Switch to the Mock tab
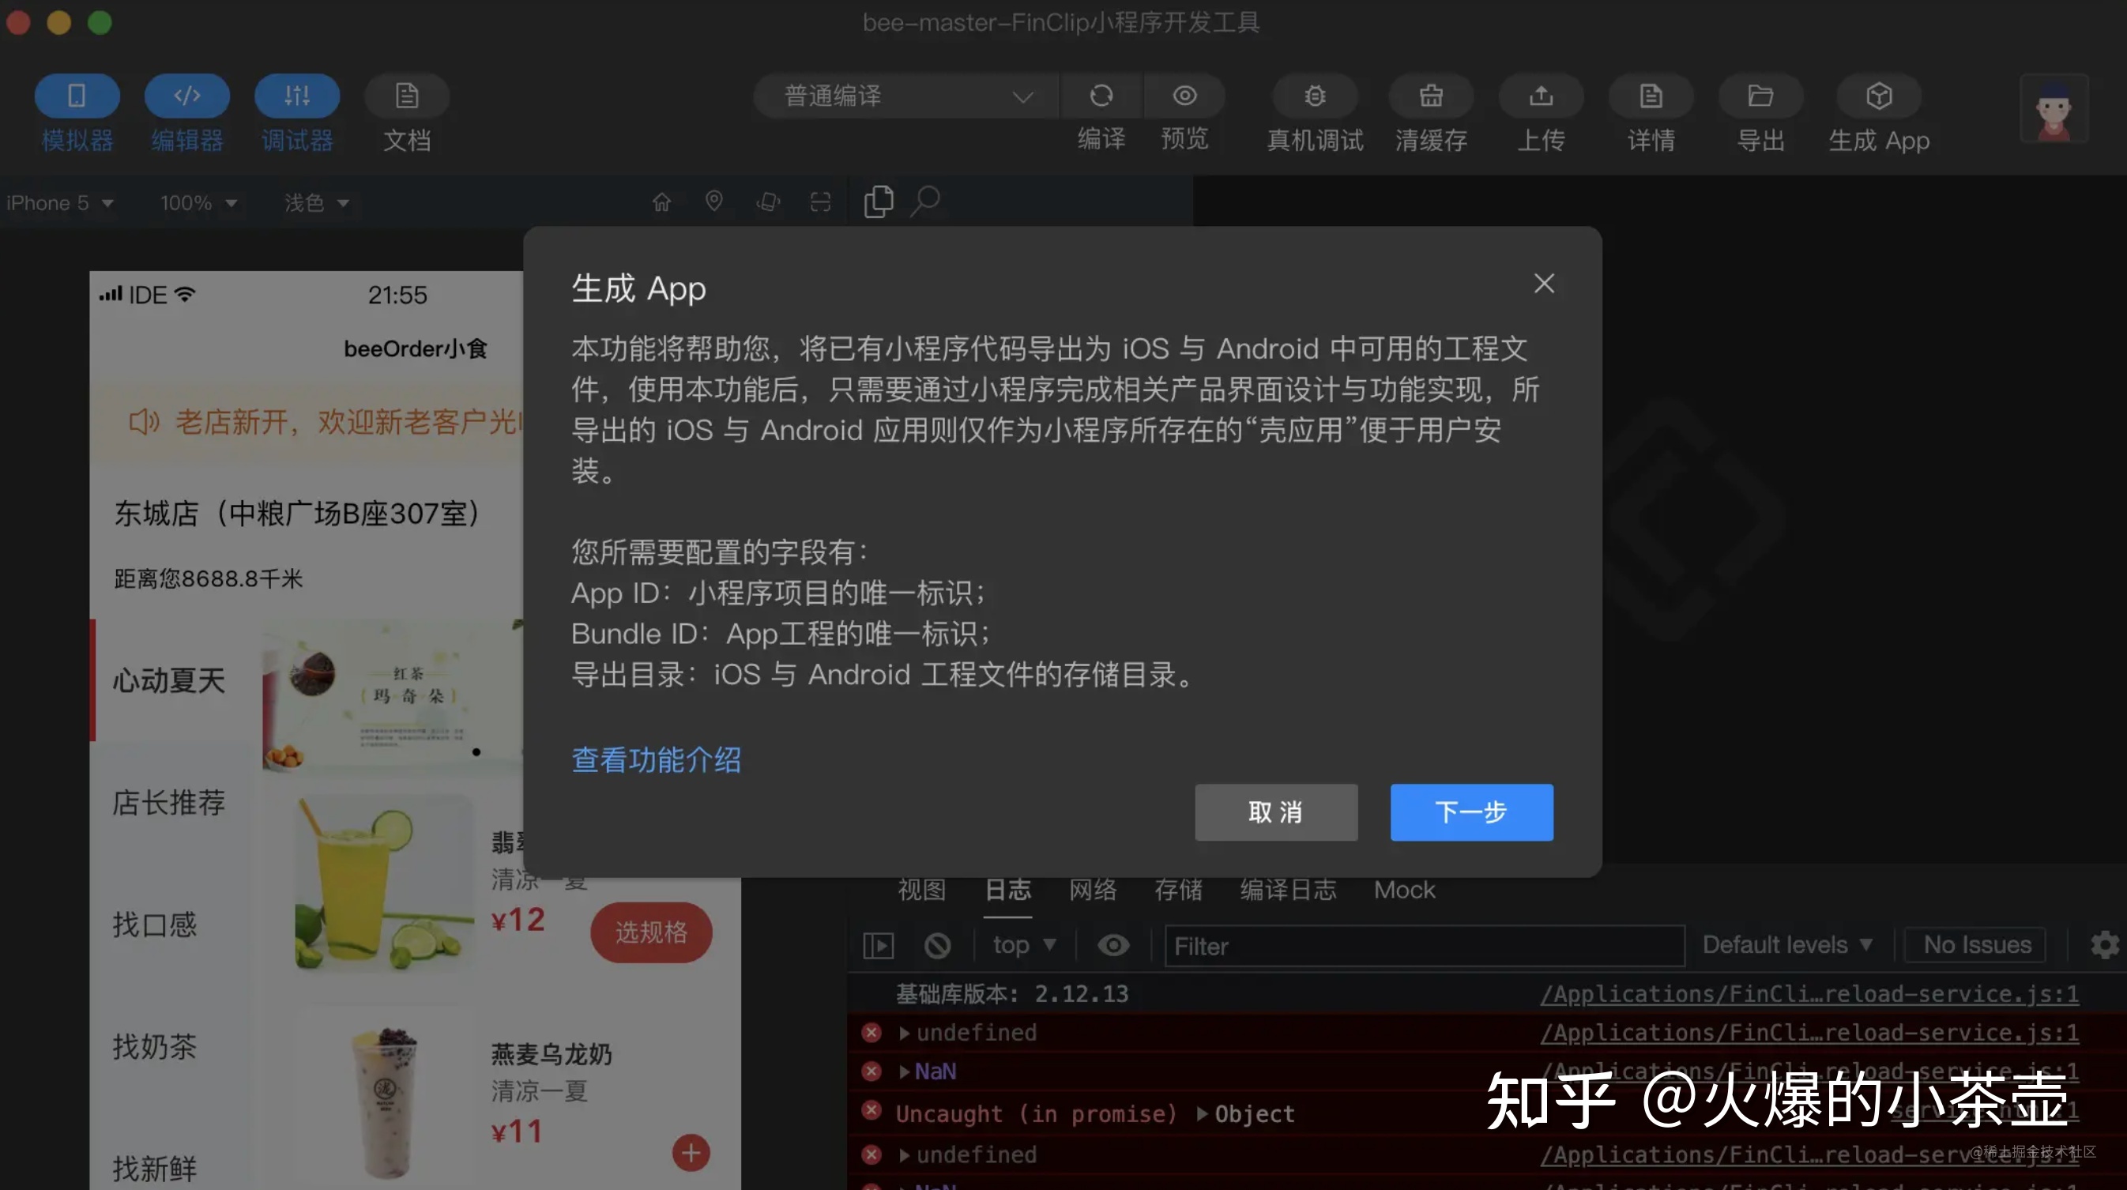Image resolution: width=2127 pixels, height=1190 pixels. [x=1405, y=891]
